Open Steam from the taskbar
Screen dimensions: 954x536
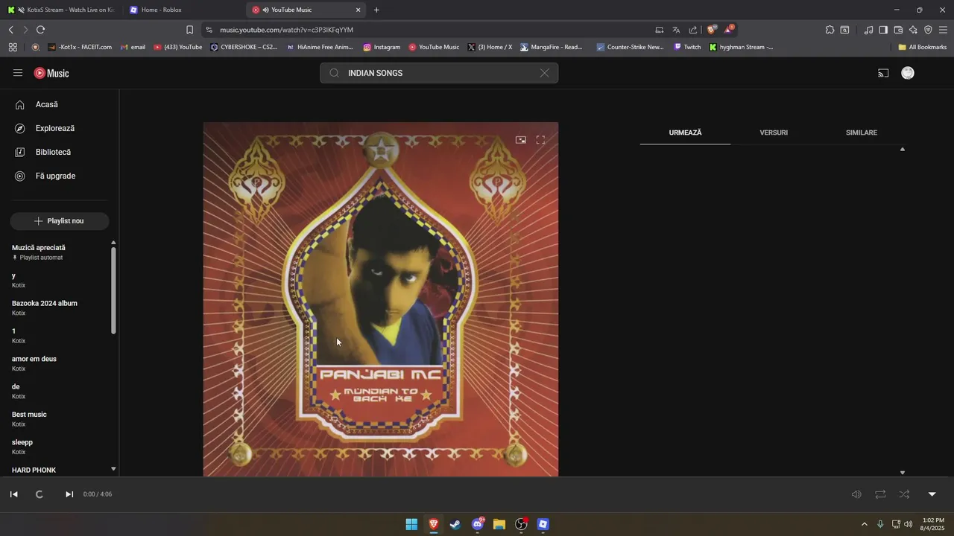455,524
